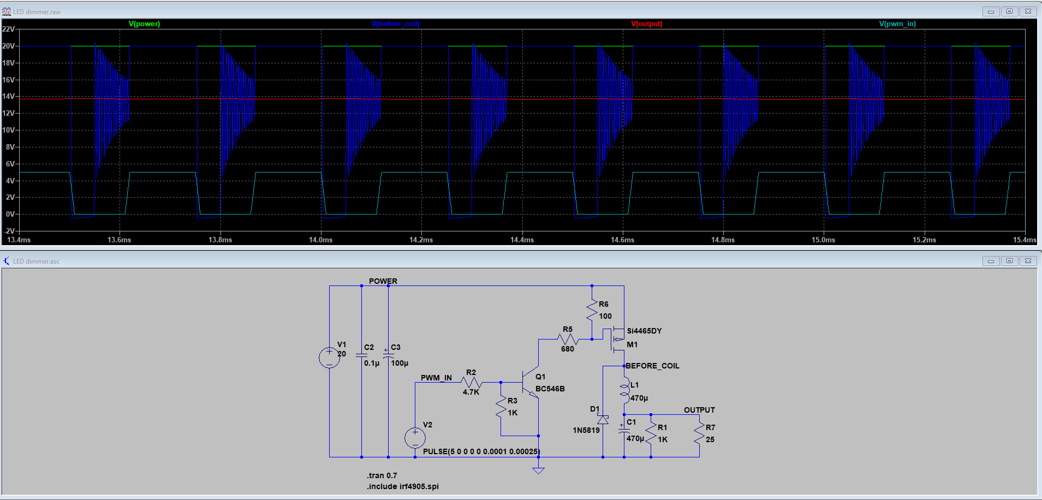Click the 4.7K value of R2
Screen dimensions: 1042x500
[x=471, y=392]
